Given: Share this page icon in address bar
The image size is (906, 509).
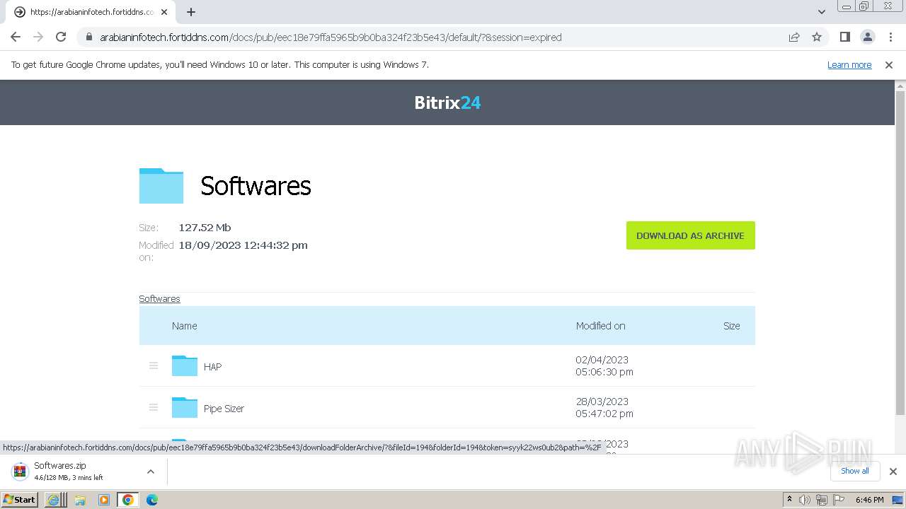Looking at the screenshot, I should (794, 37).
